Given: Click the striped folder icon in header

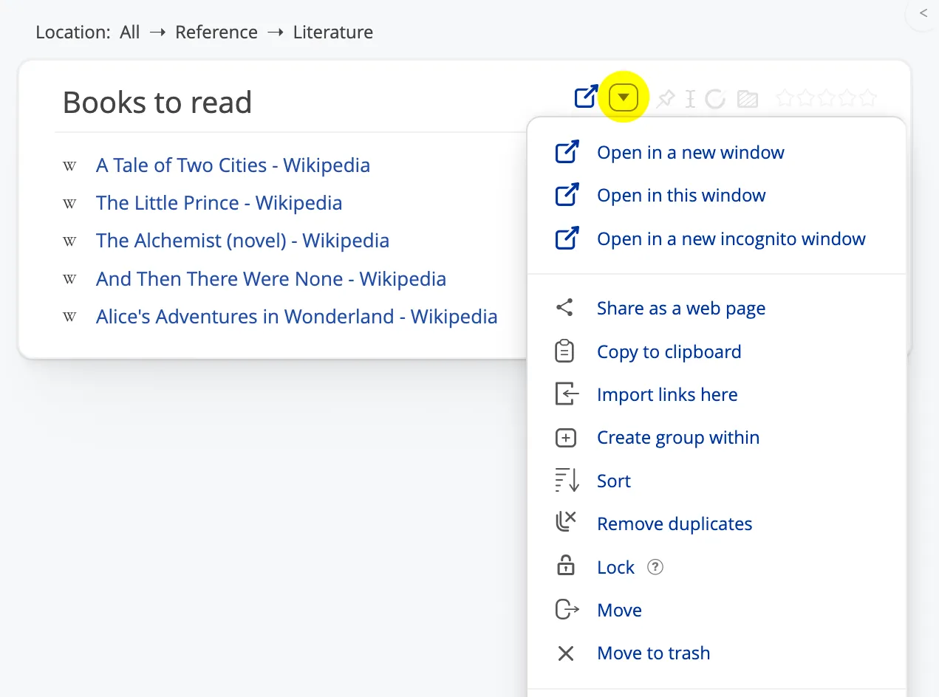Looking at the screenshot, I should 748,98.
